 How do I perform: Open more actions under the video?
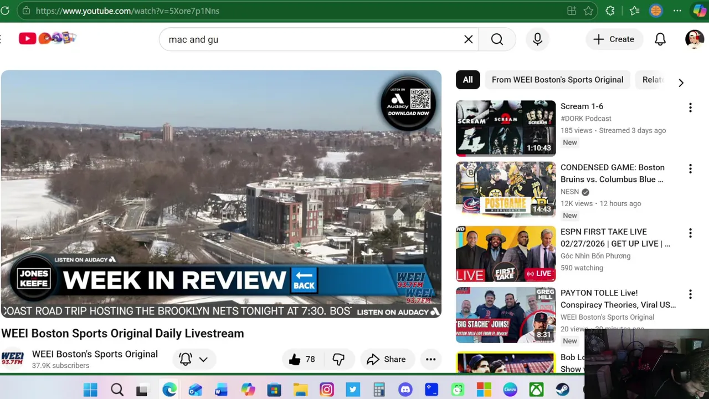coord(430,359)
